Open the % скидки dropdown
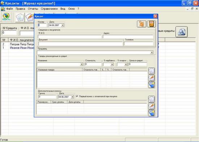Image resolution: width=199 pixels, height=142 pixels. [126, 64]
